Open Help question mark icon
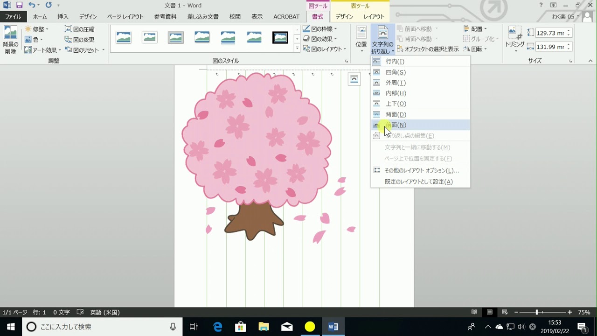 [x=541, y=5]
